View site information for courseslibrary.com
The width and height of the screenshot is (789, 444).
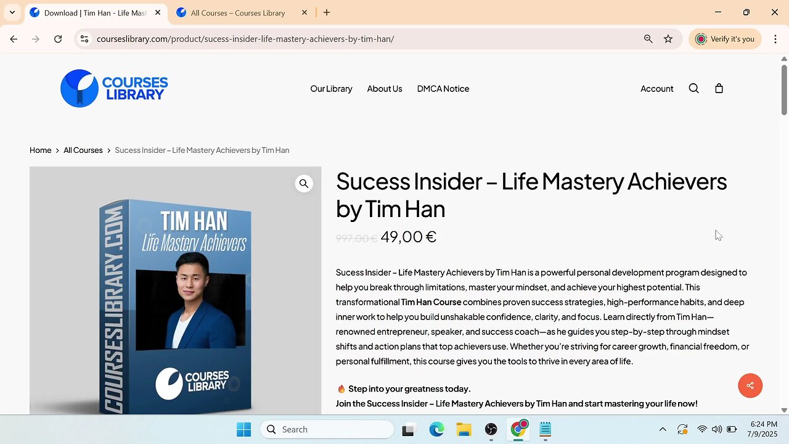coord(84,39)
